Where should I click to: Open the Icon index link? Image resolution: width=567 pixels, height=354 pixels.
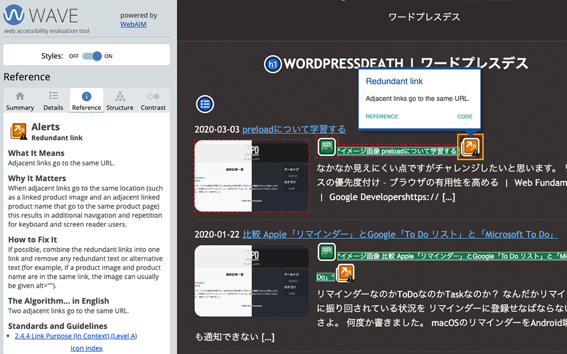[x=86, y=348]
